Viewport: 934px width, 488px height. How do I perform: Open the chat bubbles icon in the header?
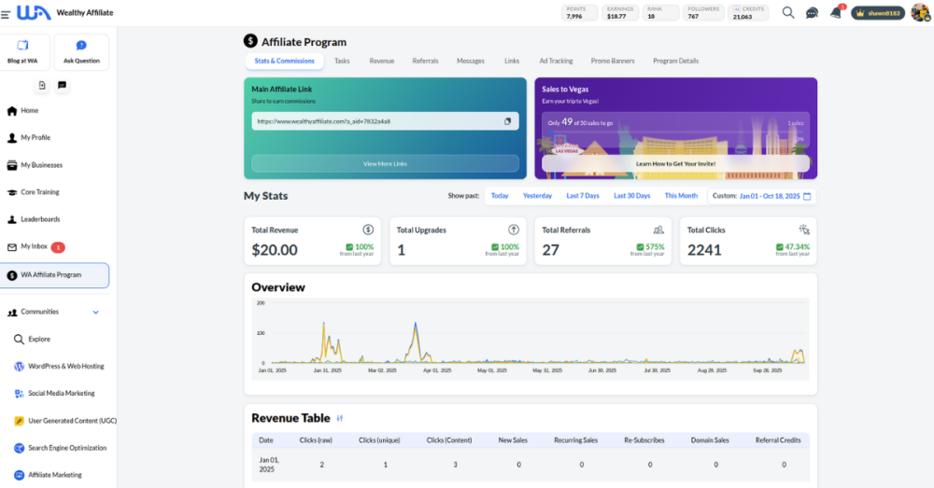click(x=812, y=13)
